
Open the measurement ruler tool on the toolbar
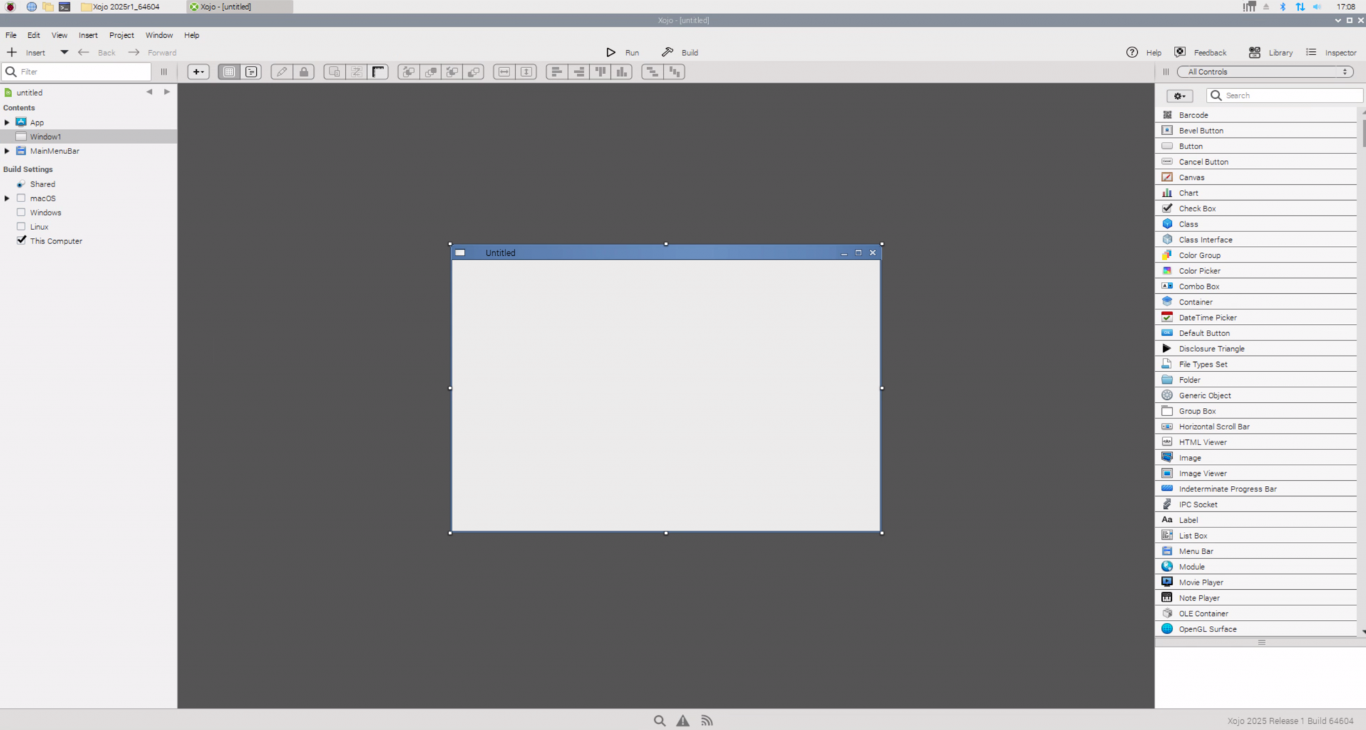[378, 71]
